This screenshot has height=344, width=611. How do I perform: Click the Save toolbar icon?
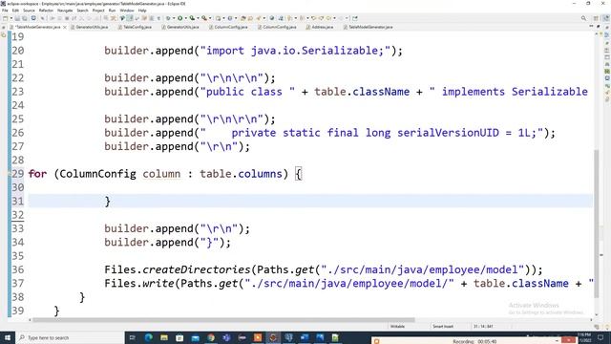pyautogui.click(x=17, y=18)
